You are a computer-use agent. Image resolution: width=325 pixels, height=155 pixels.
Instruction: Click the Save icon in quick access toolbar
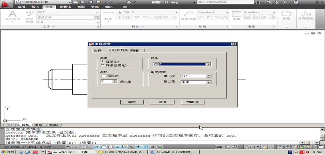[x=91, y=2]
